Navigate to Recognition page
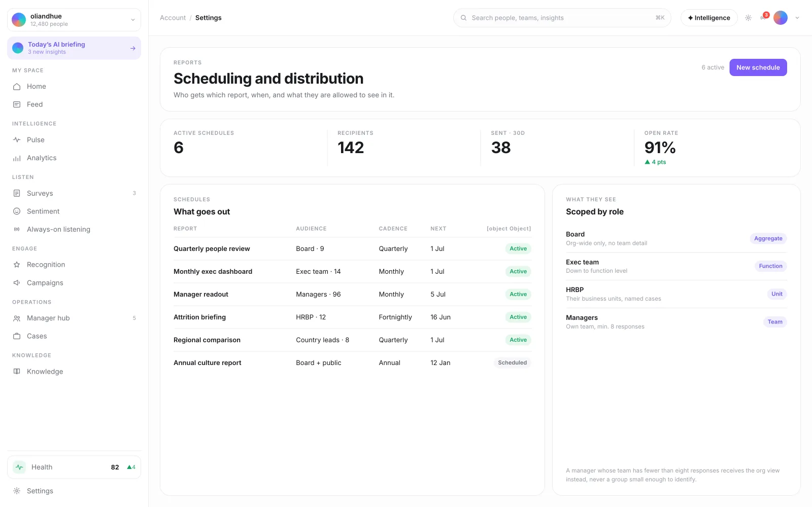Image resolution: width=812 pixels, height=507 pixels. [x=74, y=265]
